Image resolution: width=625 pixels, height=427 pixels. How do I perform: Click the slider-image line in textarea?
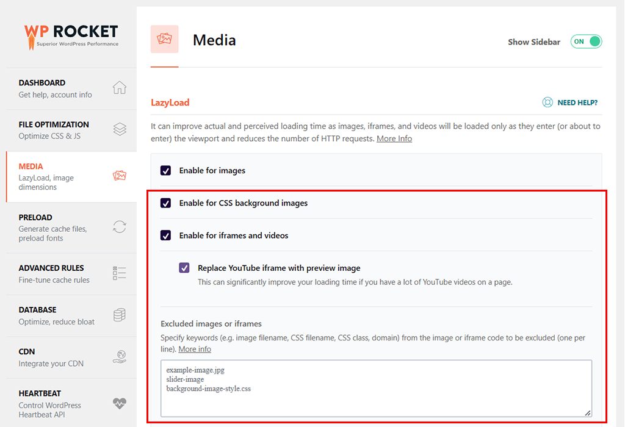(x=185, y=379)
